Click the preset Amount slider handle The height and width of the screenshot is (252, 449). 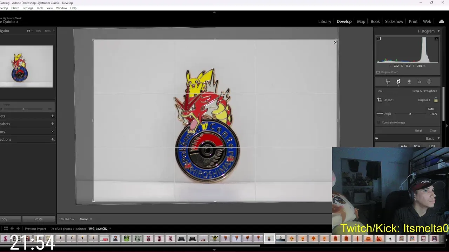click(24, 109)
